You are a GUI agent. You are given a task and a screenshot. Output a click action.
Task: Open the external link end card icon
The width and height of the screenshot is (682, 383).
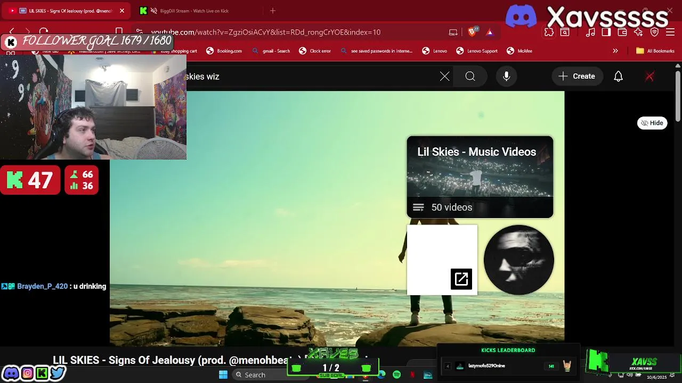tap(461, 279)
